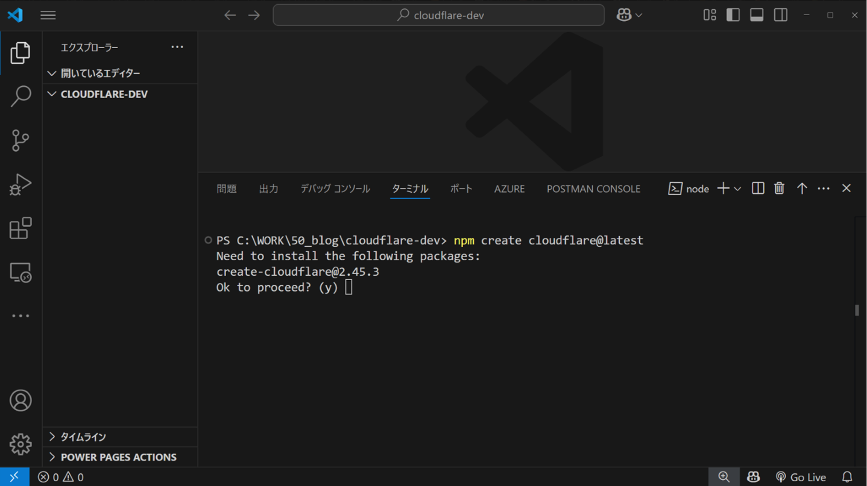Image resolution: width=867 pixels, height=486 pixels.
Task: Open errors and warnings count in status bar
Action: click(x=61, y=477)
